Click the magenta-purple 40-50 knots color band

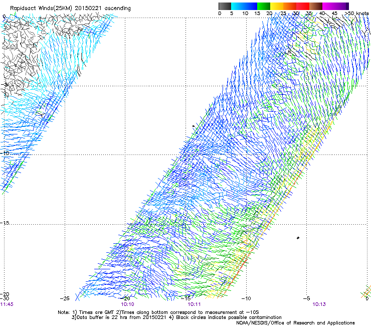click(x=335, y=6)
